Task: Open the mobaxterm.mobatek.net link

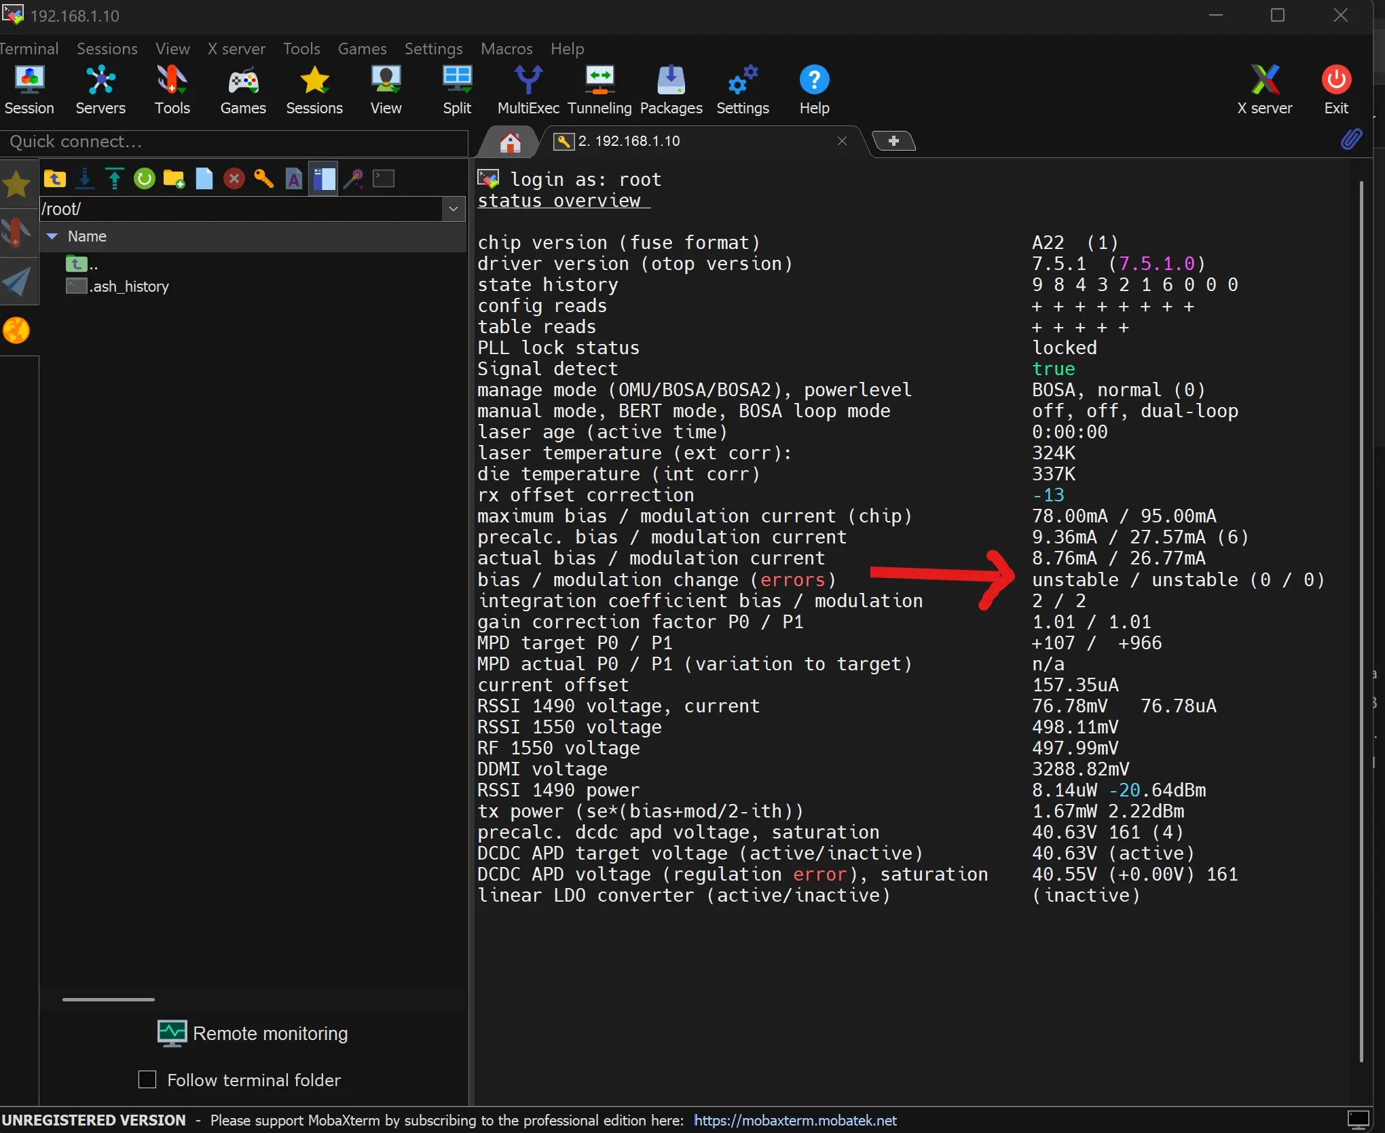Action: (x=795, y=1120)
